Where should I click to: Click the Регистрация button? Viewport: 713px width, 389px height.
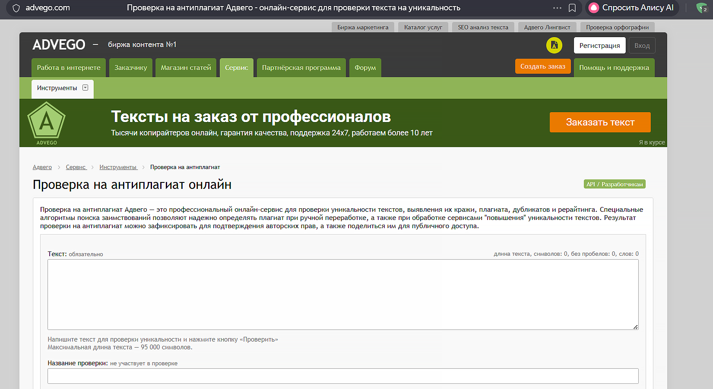click(599, 45)
